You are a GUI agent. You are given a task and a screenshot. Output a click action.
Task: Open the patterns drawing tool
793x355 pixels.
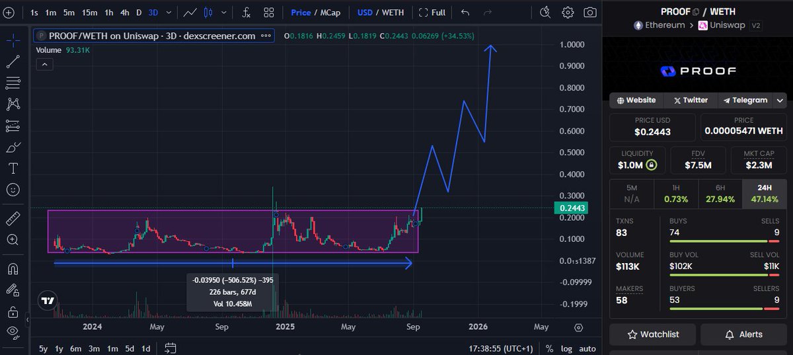(13, 104)
